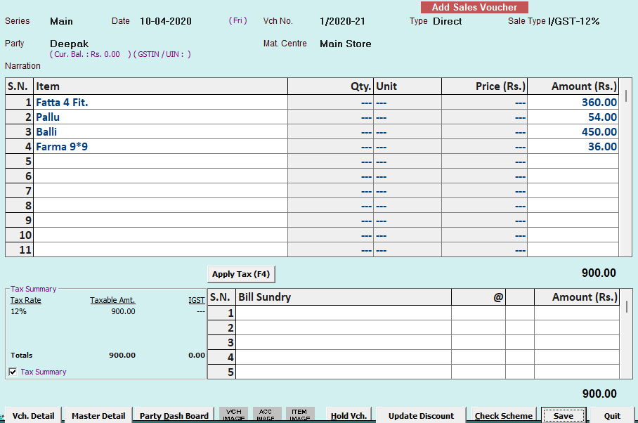Click the Update Discount button

421,415
